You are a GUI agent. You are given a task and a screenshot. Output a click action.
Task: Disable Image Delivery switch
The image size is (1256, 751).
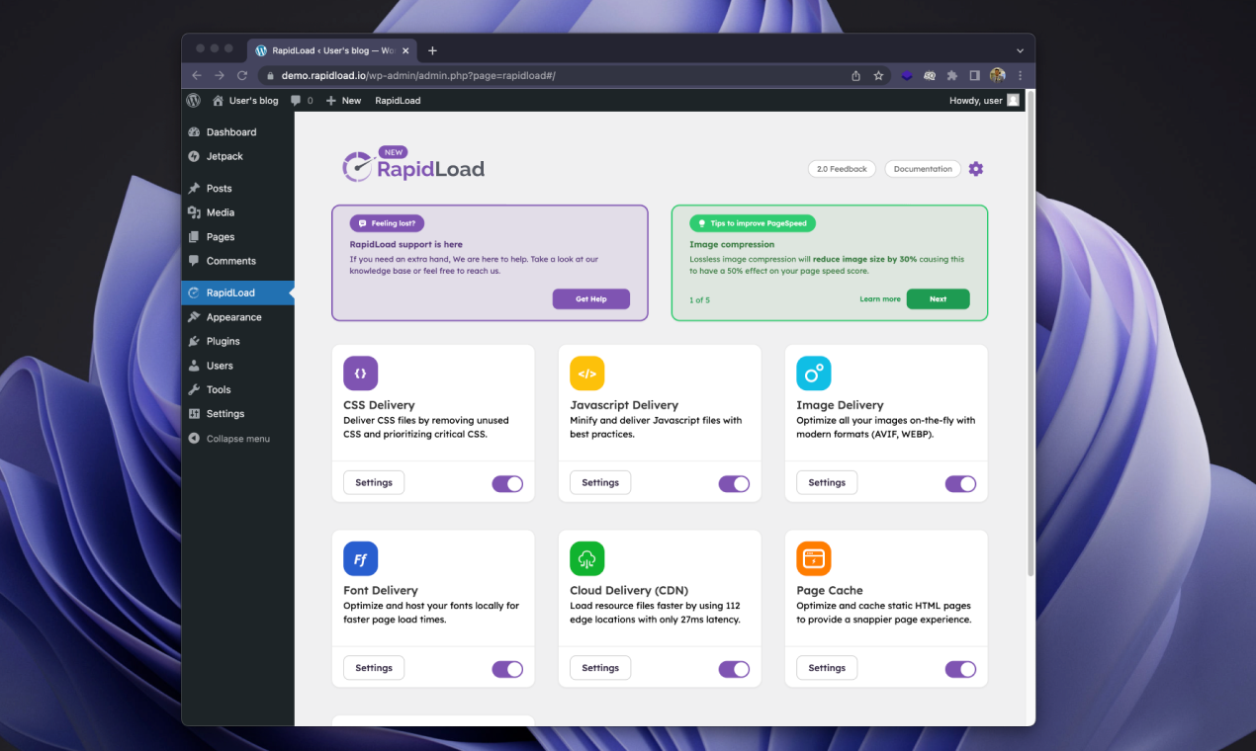[x=960, y=484]
